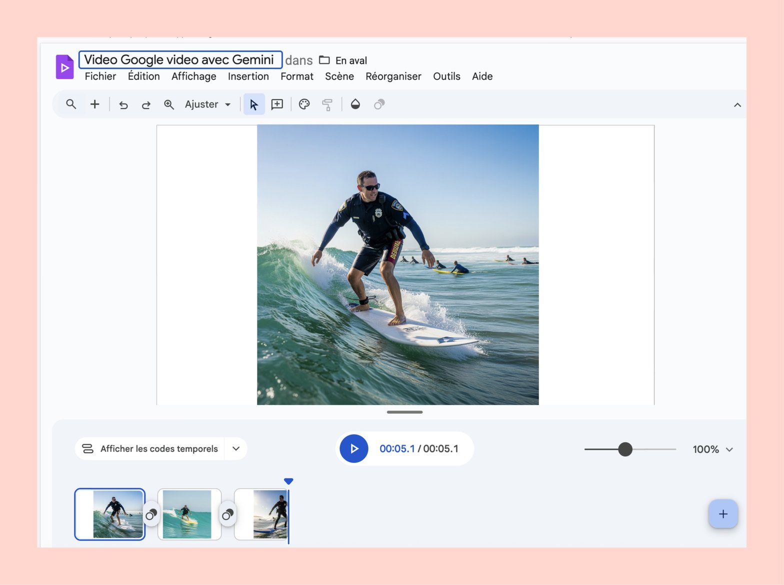
Task: Collapse the toolbar with the chevron
Action: (737, 105)
